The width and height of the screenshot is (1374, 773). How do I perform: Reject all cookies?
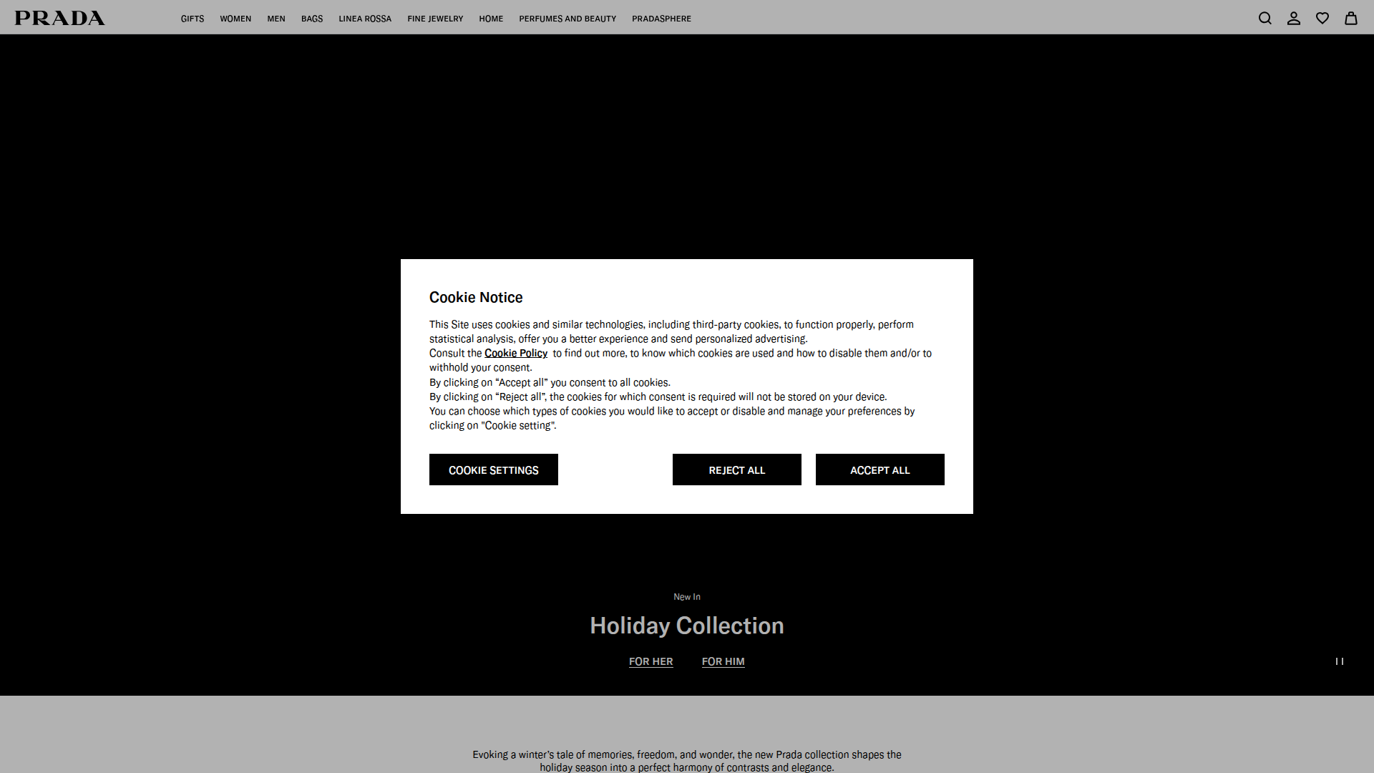point(736,470)
